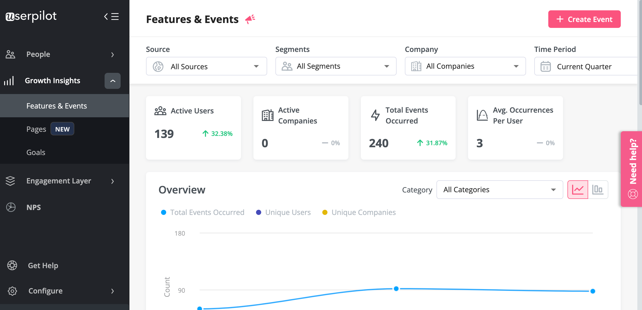Toggle the People sidebar expander
This screenshot has height=310, width=642.
coord(113,53)
